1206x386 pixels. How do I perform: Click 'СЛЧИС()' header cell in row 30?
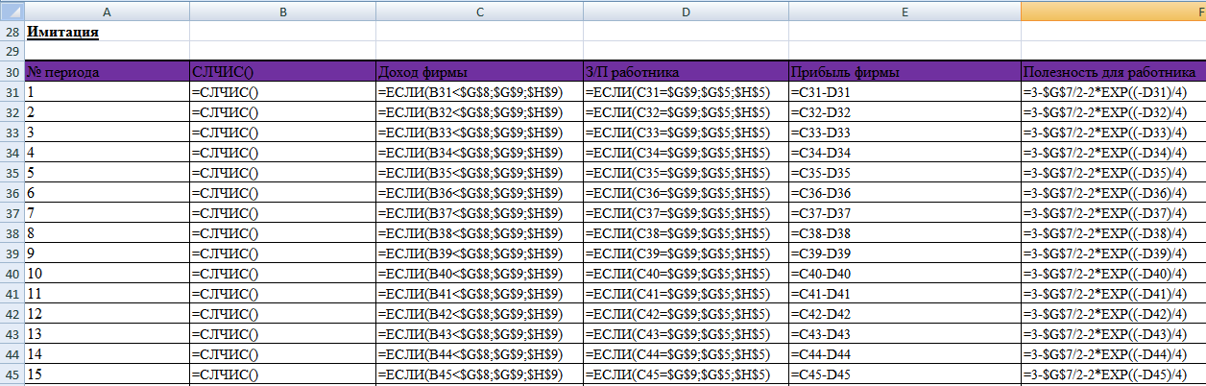point(282,72)
